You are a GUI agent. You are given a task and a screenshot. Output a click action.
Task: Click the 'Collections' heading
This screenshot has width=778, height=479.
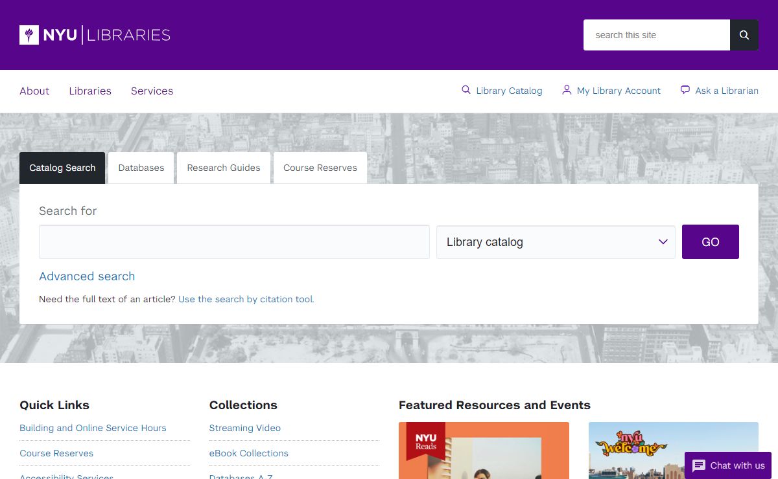[243, 405]
